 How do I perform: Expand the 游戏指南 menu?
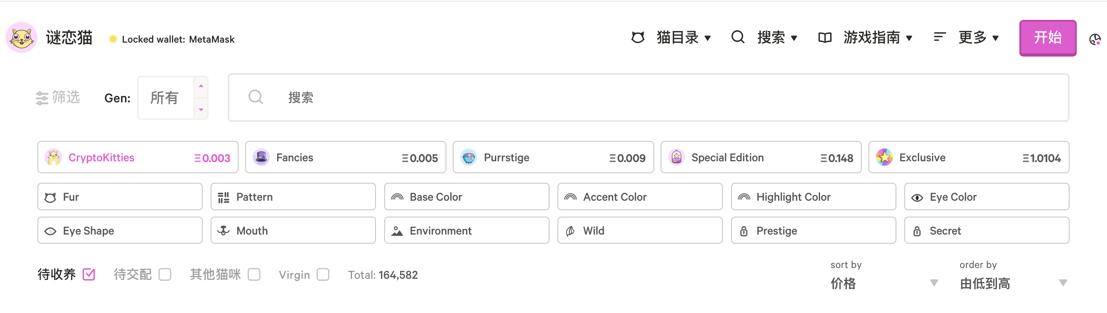click(x=878, y=38)
